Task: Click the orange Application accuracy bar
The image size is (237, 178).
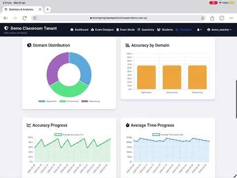Action: [146, 77]
